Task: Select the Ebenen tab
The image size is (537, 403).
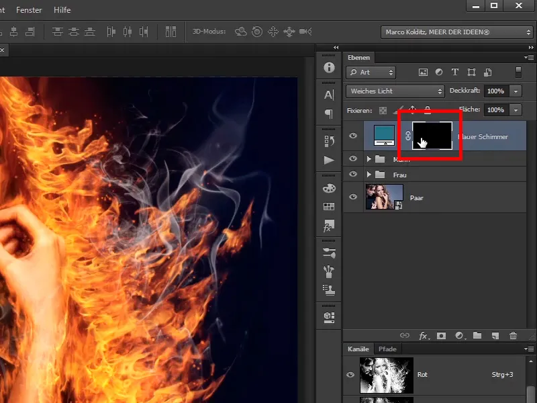Action: (358, 58)
